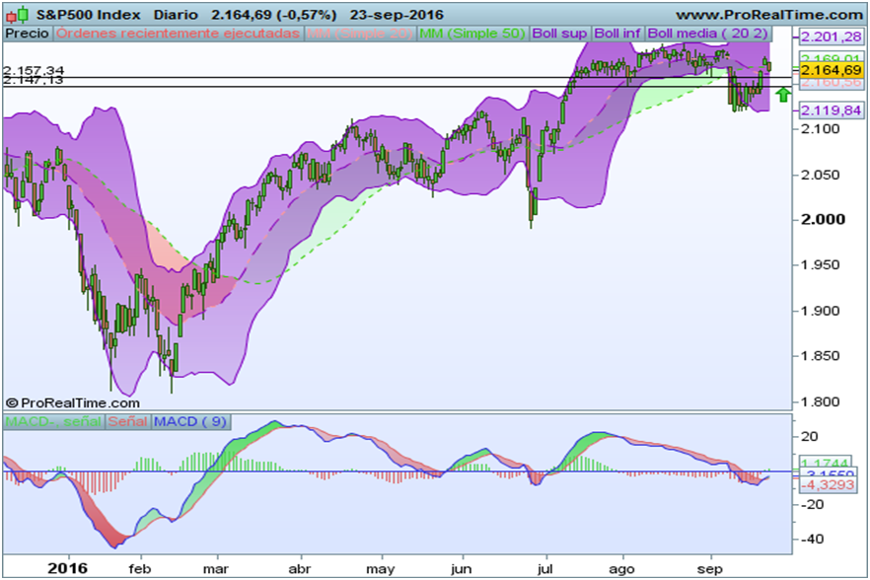870x580 pixels.
Task: Click the green up arrow marker
Action: tap(783, 95)
